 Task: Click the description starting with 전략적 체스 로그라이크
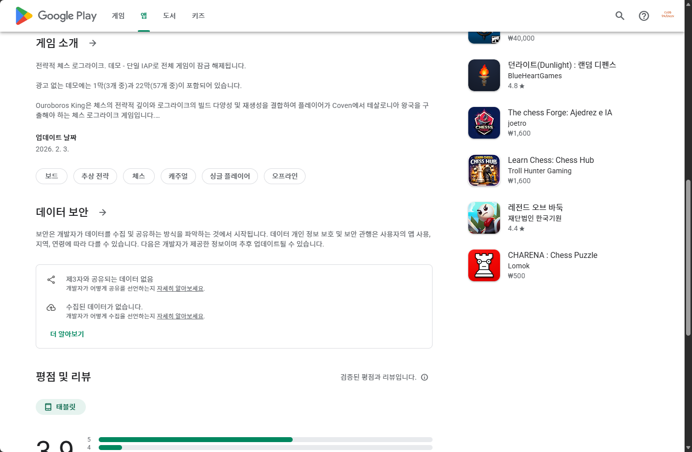tap(141, 66)
